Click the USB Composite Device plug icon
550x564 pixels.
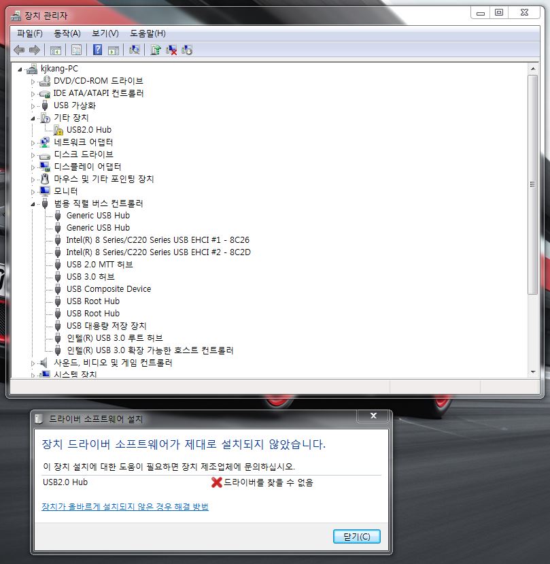pyautogui.click(x=58, y=289)
